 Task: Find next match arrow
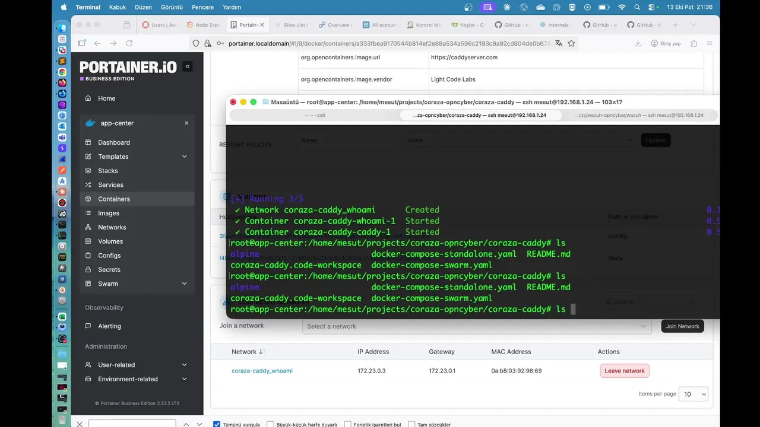(x=200, y=424)
